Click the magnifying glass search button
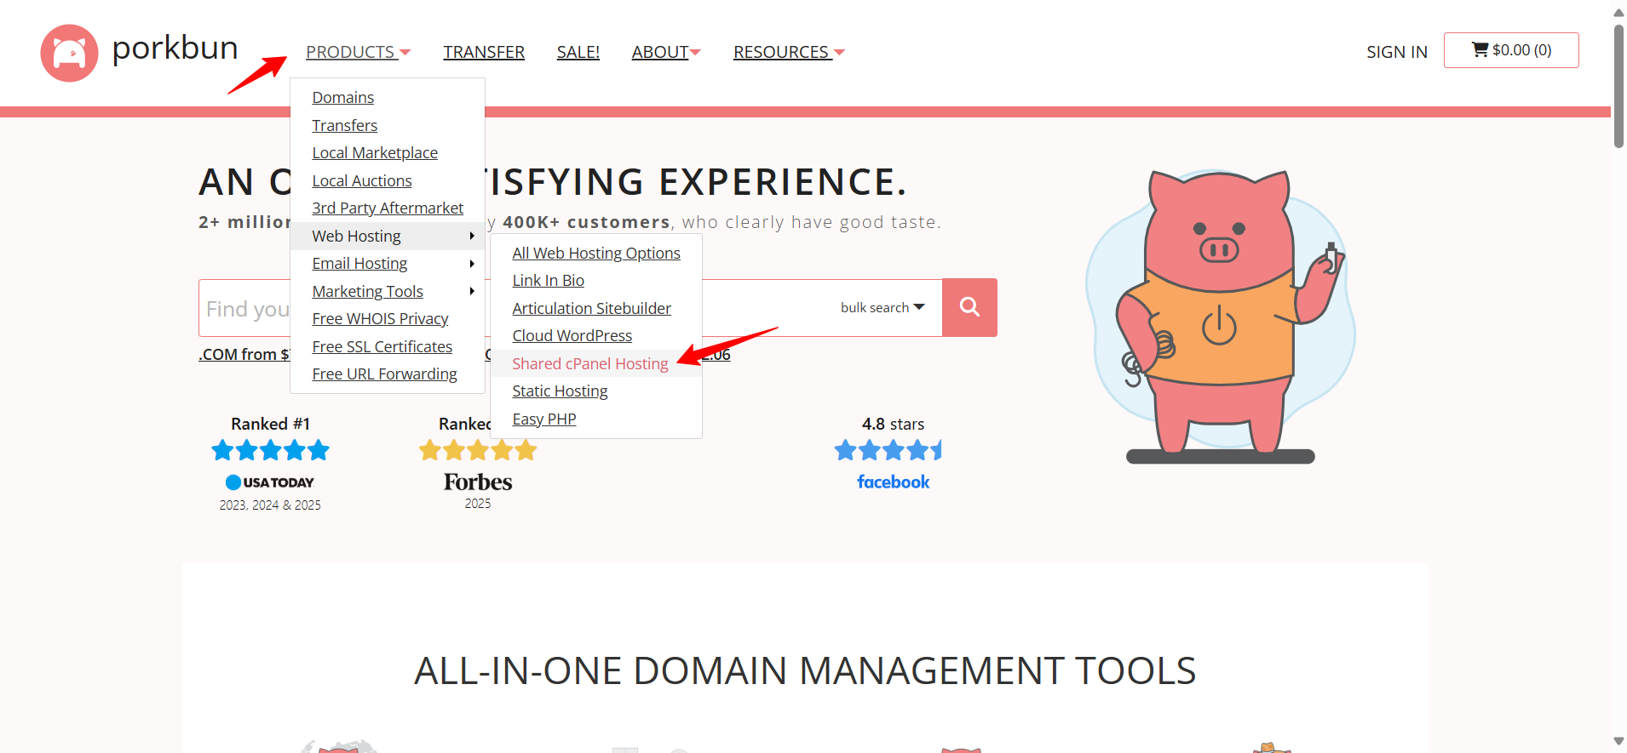The height and width of the screenshot is (753, 1627). (x=969, y=307)
